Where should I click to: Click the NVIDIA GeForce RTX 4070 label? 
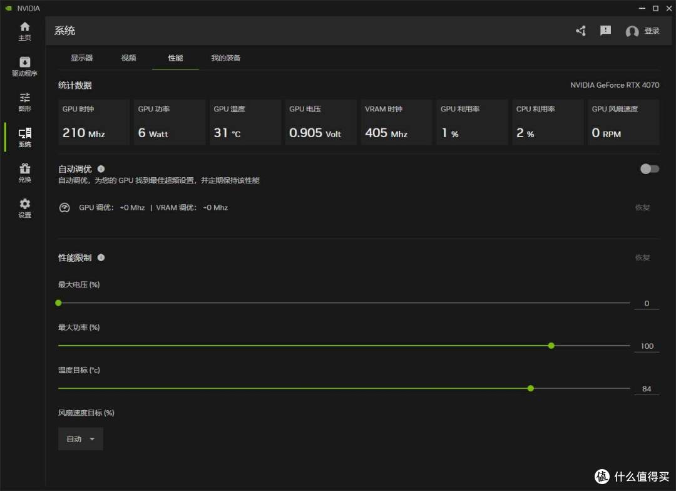coord(615,85)
